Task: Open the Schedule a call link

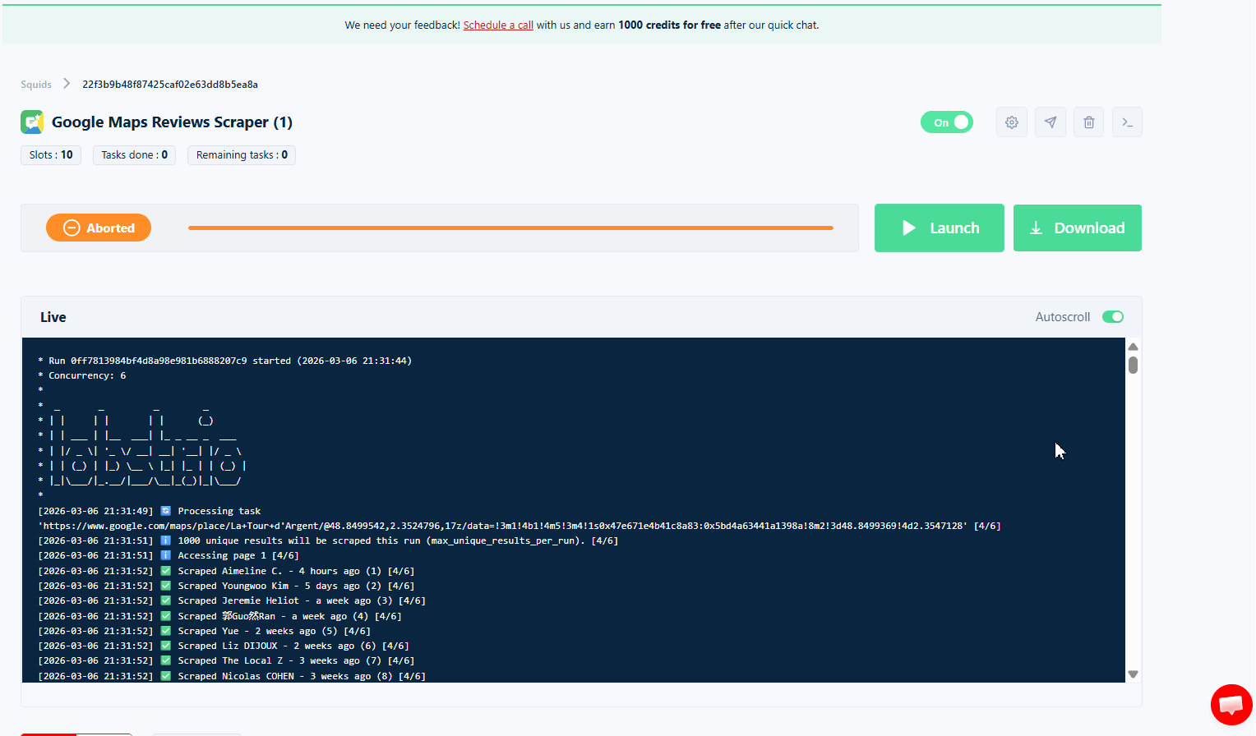Action: [498, 25]
